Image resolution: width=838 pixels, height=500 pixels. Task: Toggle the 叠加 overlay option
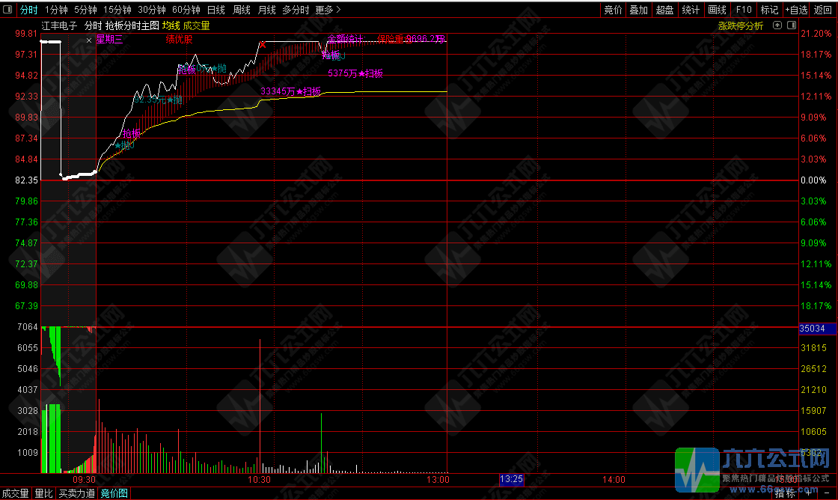coord(638,10)
